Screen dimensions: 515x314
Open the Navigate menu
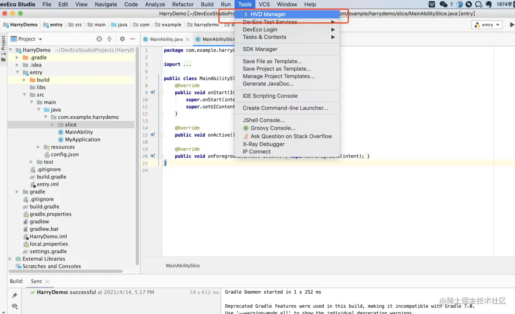coord(106,4)
